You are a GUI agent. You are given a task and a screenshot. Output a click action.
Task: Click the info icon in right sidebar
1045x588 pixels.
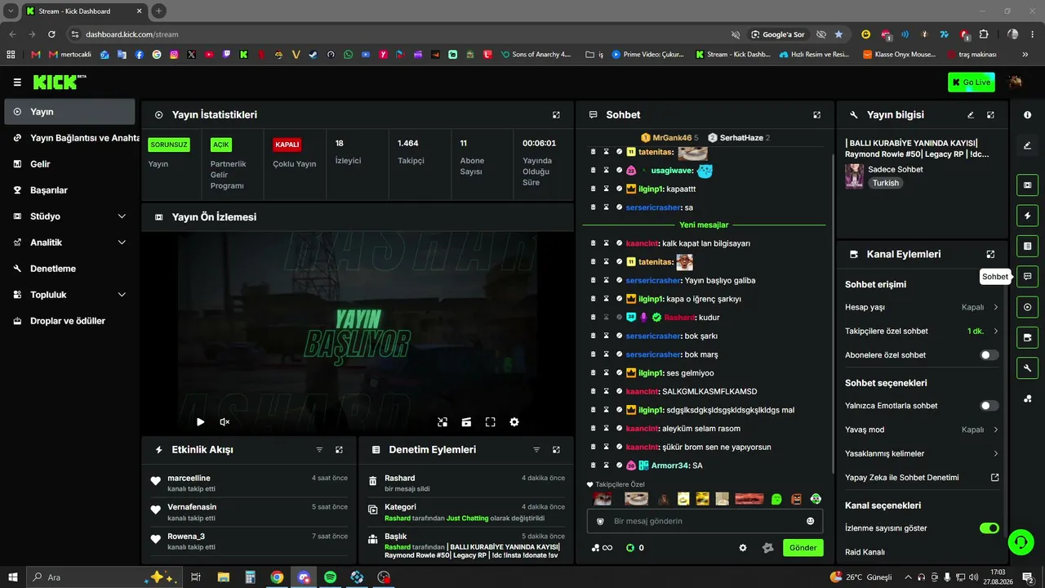[1027, 115]
